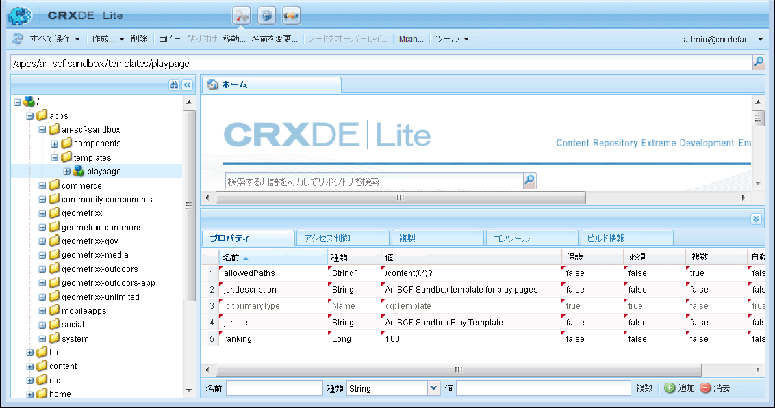This screenshot has height=408, width=775.
Task: Sort by the 名前 column header
Action: click(x=273, y=257)
